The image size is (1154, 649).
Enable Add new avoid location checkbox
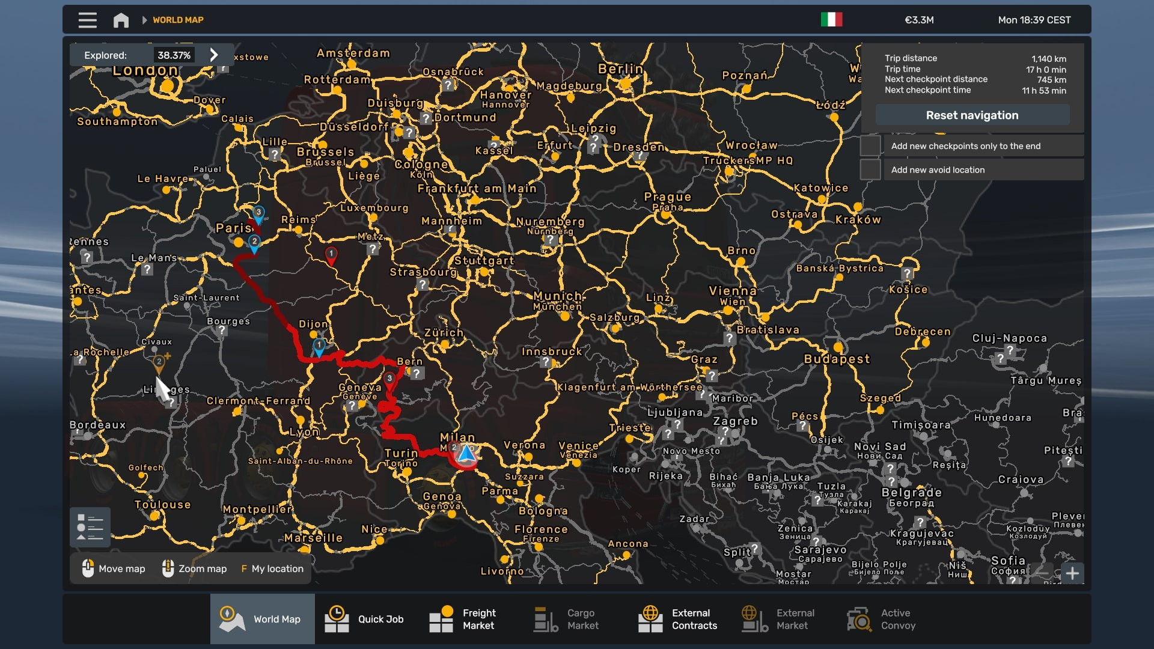click(870, 169)
